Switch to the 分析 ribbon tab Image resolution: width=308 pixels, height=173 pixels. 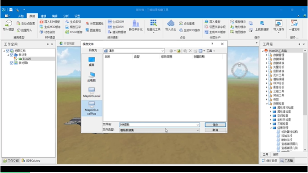click(x=66, y=16)
